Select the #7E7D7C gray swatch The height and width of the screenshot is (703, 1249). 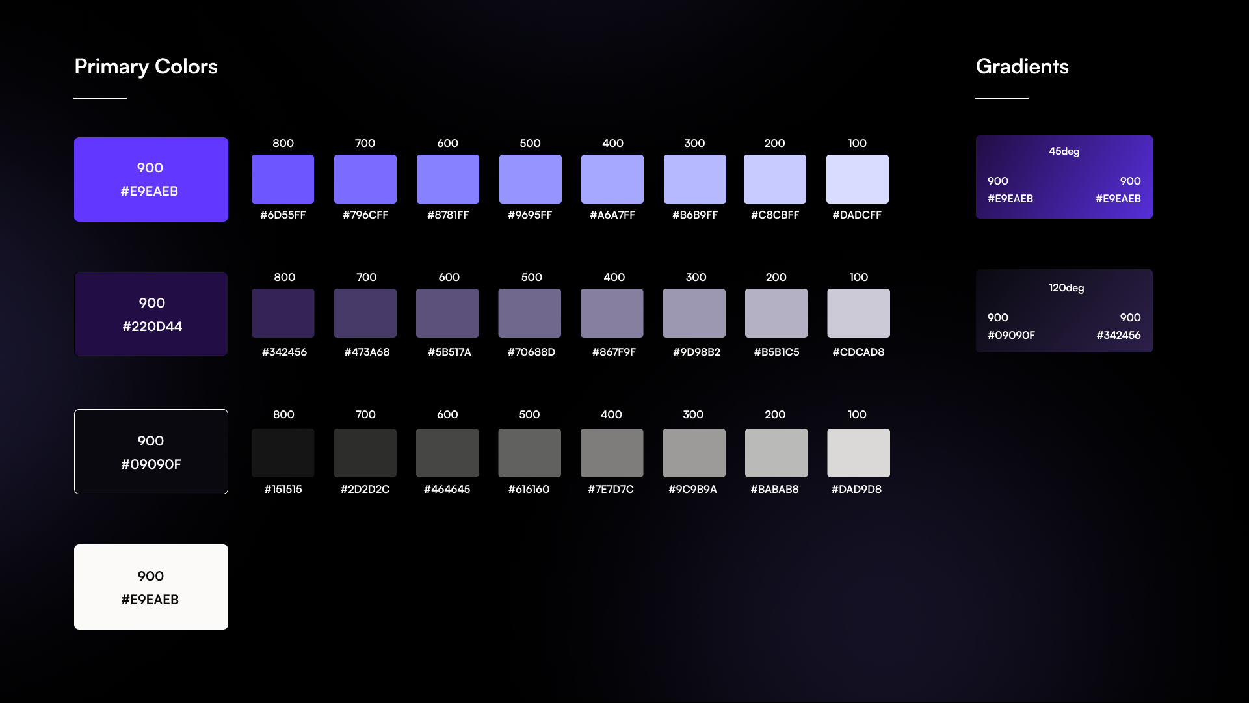tap(611, 453)
